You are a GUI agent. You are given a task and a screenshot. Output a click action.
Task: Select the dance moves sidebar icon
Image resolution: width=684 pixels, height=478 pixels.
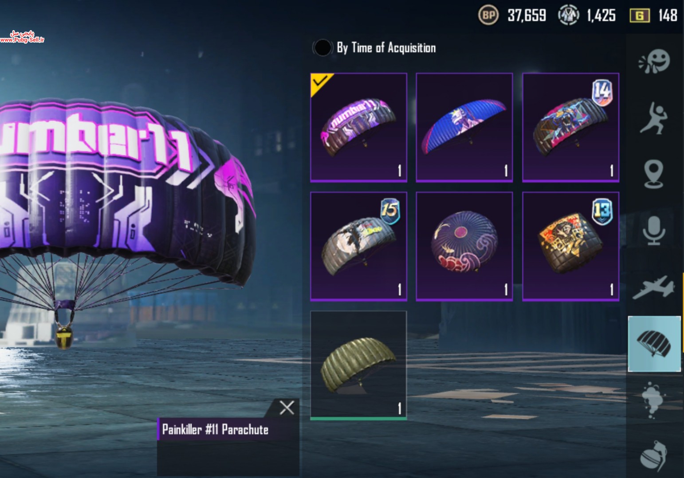click(x=654, y=118)
